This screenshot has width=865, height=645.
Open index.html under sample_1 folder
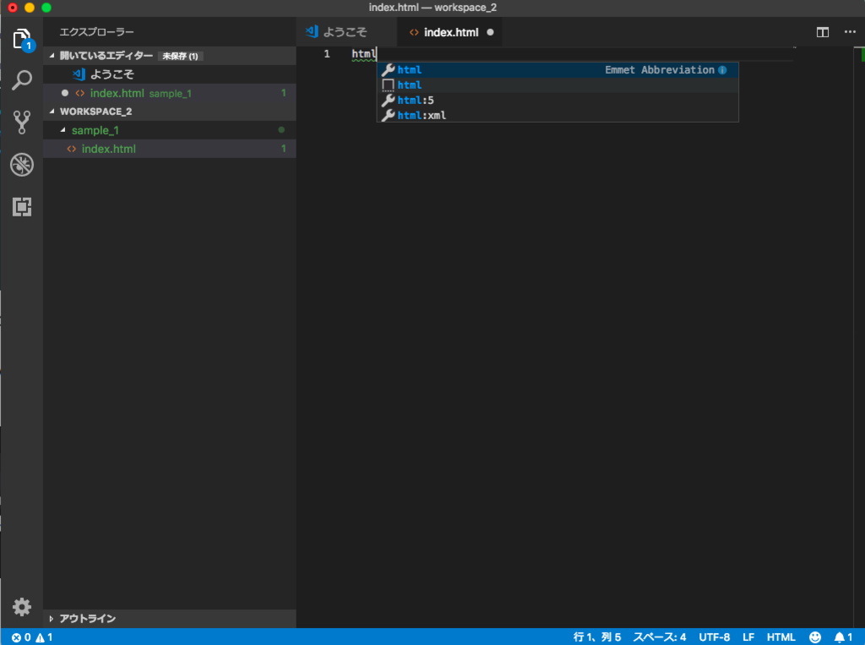[x=170, y=149]
